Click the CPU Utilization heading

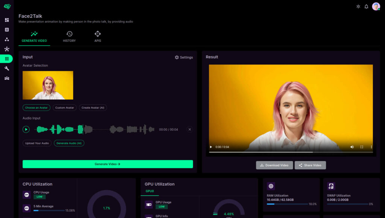[x=37, y=184]
